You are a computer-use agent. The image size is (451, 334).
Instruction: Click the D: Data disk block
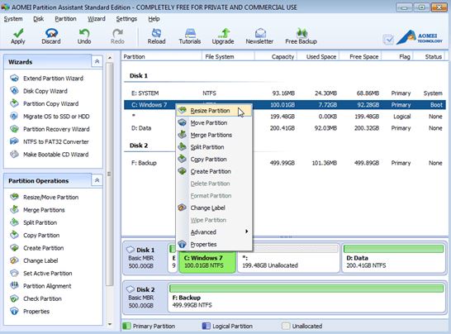[x=394, y=258]
